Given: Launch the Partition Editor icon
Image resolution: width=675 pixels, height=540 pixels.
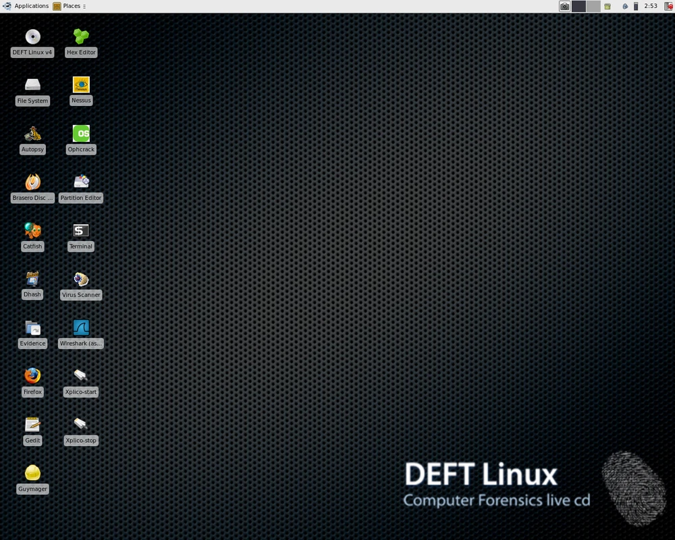Looking at the screenshot, I should coord(81,182).
